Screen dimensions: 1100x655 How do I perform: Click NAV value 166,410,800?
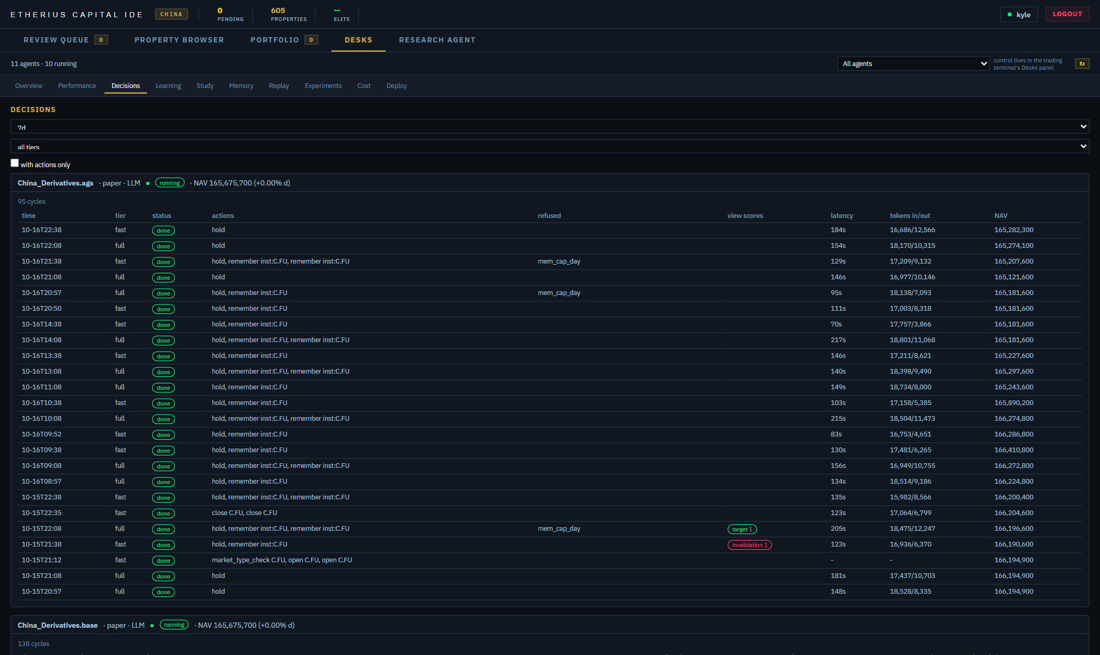coord(1014,450)
